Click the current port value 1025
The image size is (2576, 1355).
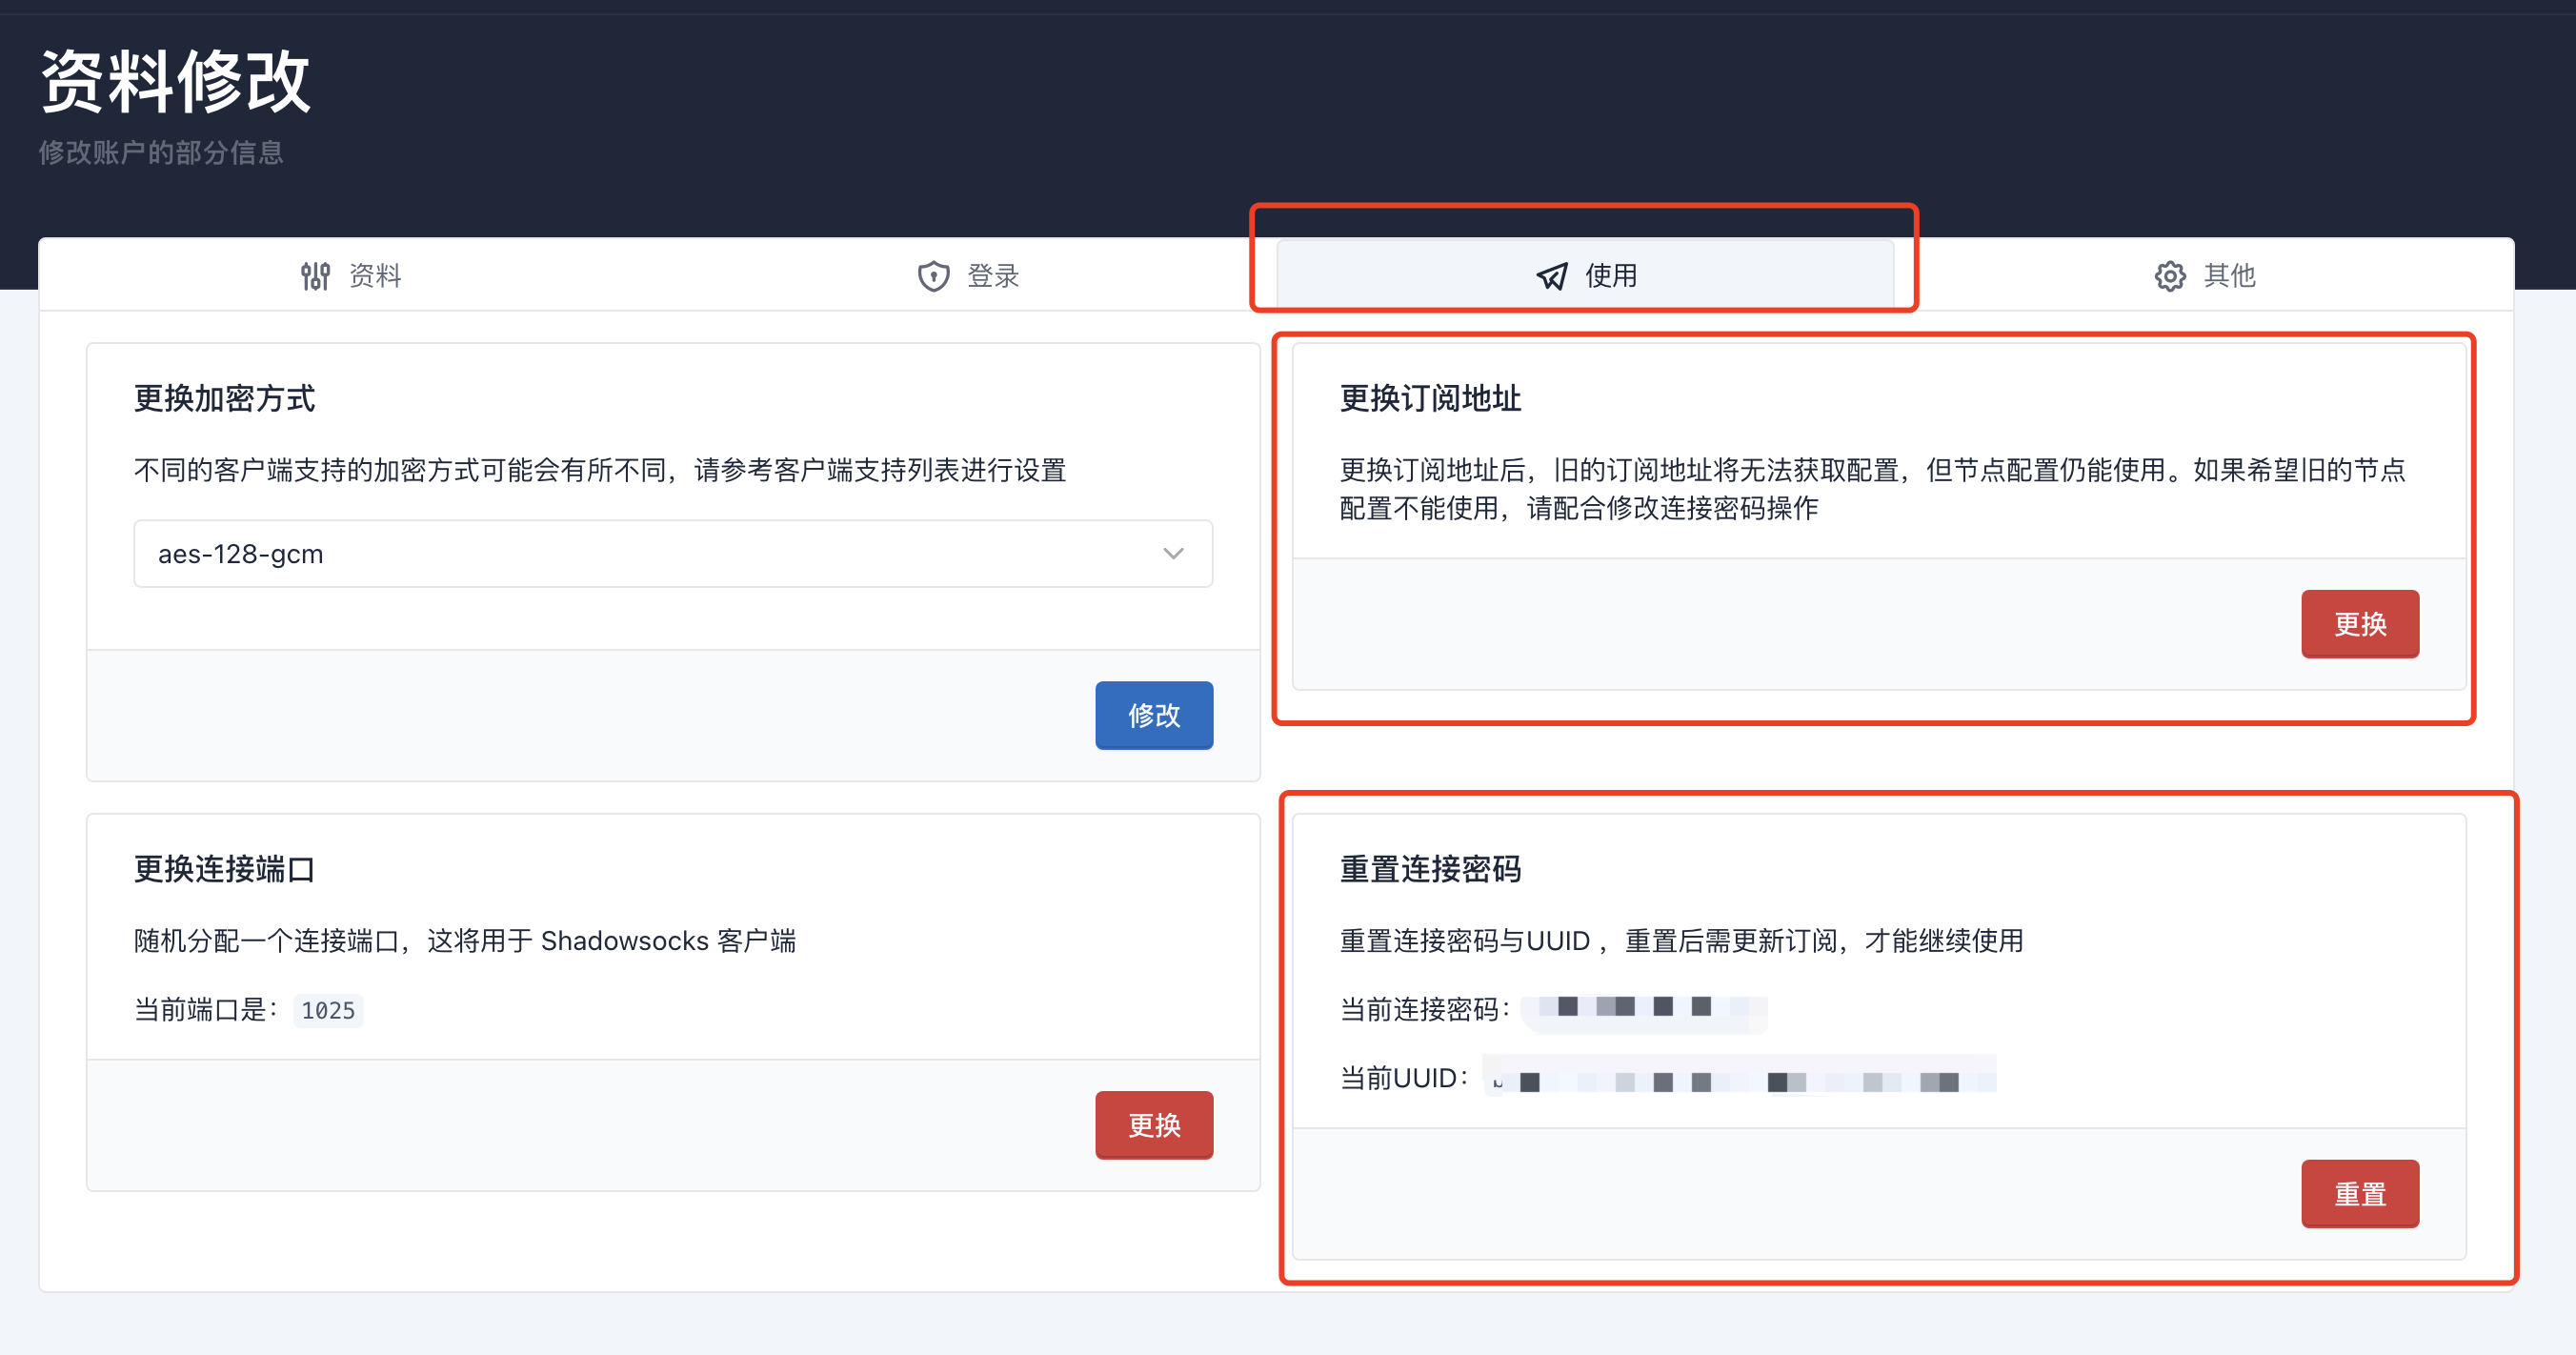pos(328,1010)
